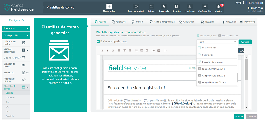Screen dimensions: 265x120
Task: Click the Cancelar button
Action: (252, 116)
